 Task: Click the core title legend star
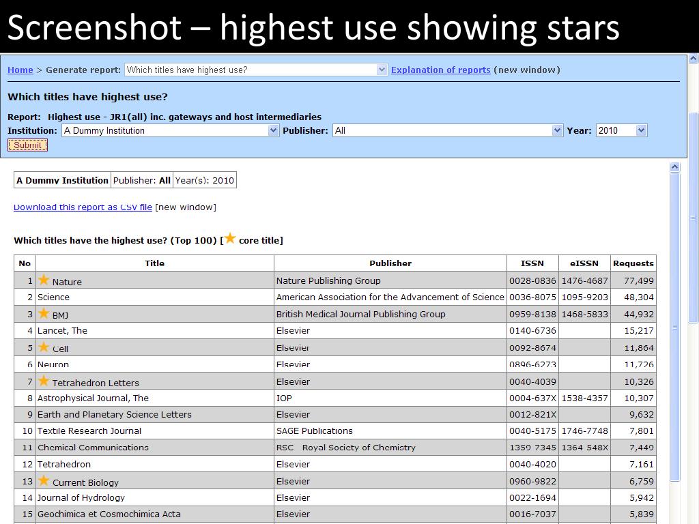pyautogui.click(x=230, y=238)
